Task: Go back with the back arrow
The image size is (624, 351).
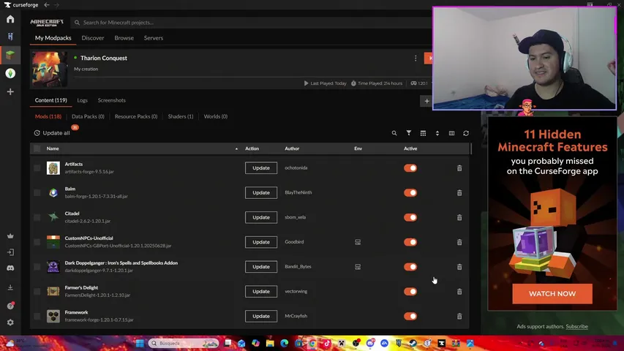Action: click(47, 5)
